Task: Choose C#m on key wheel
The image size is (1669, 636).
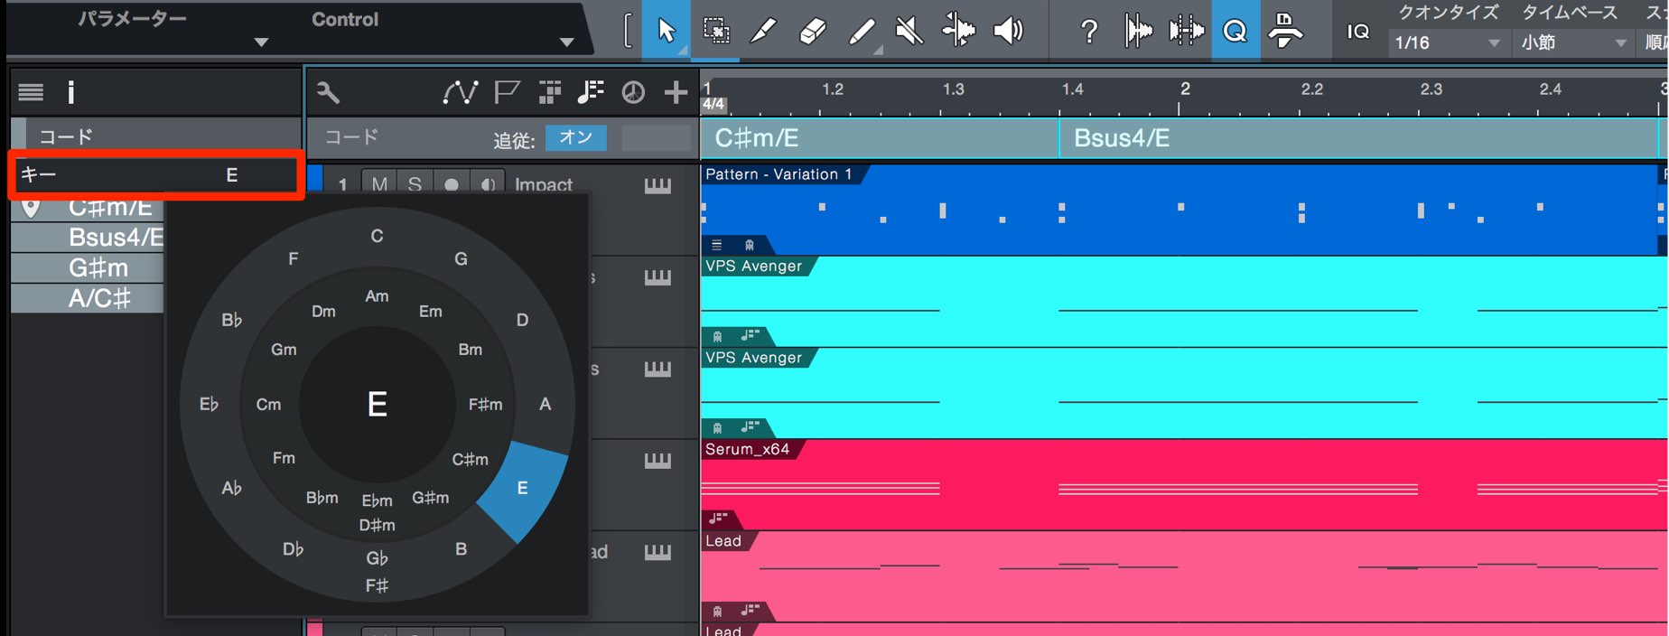Action: pos(470,459)
